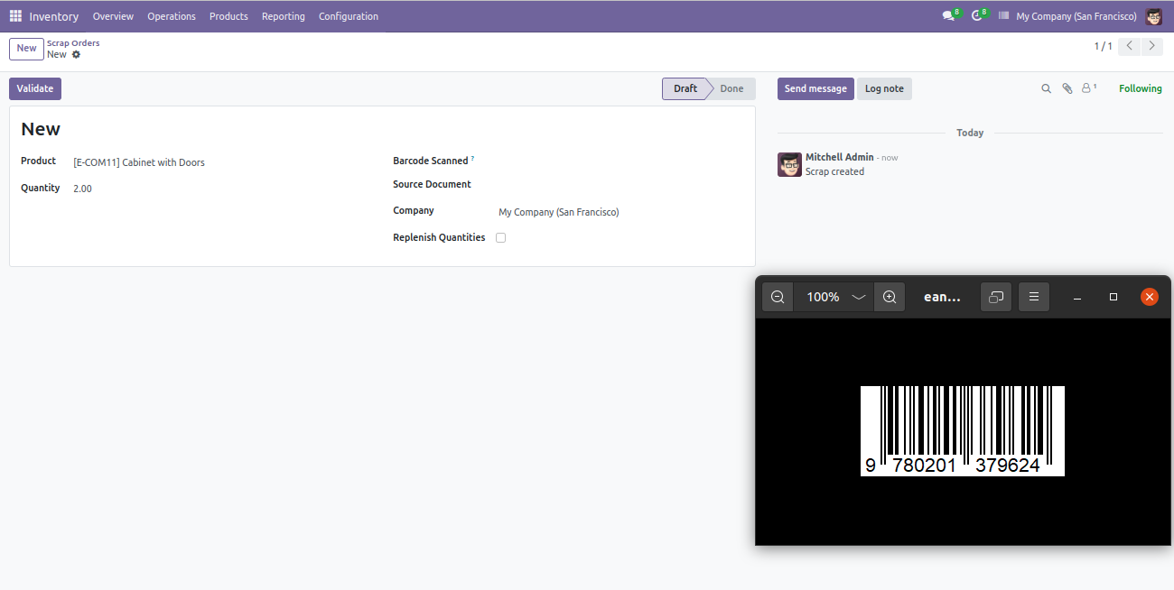
Task: Open the Operations menu
Action: click(x=172, y=16)
